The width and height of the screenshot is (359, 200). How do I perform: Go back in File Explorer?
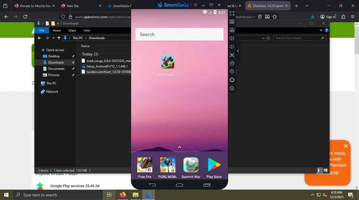point(39,38)
